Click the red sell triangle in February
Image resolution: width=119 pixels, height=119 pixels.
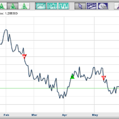click(x=24, y=56)
